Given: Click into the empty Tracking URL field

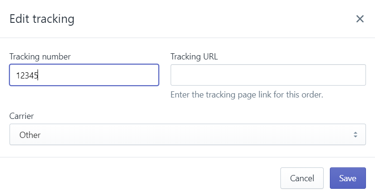Looking at the screenshot, I should (x=268, y=75).
